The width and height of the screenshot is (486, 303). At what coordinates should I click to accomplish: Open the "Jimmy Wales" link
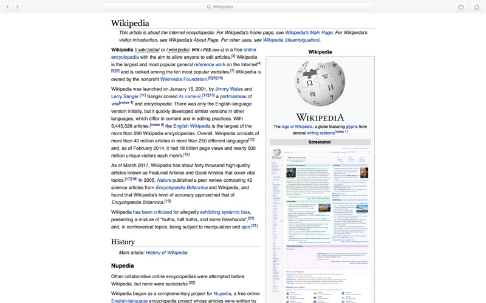point(229,88)
